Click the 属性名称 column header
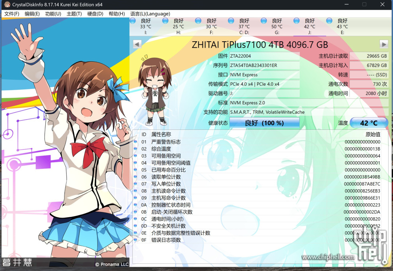Image resolution: width=393 pixels, height=271 pixels. coord(161,135)
